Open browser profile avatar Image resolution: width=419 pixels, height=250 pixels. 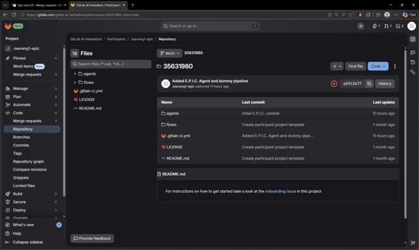click(387, 15)
